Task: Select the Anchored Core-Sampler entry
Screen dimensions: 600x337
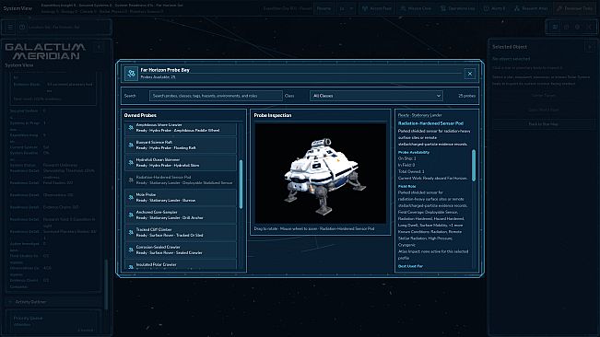Action: (x=181, y=215)
